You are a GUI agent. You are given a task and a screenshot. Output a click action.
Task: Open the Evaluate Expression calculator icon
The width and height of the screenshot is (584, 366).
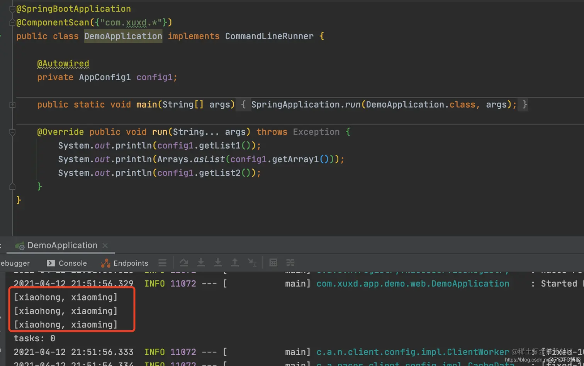273,263
